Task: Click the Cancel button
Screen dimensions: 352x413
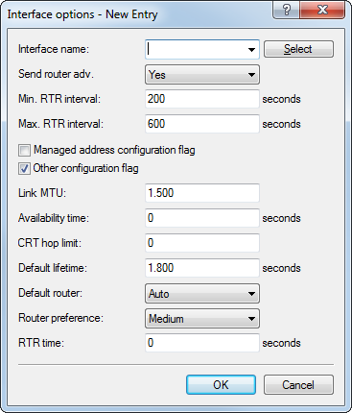Action: pos(298,384)
